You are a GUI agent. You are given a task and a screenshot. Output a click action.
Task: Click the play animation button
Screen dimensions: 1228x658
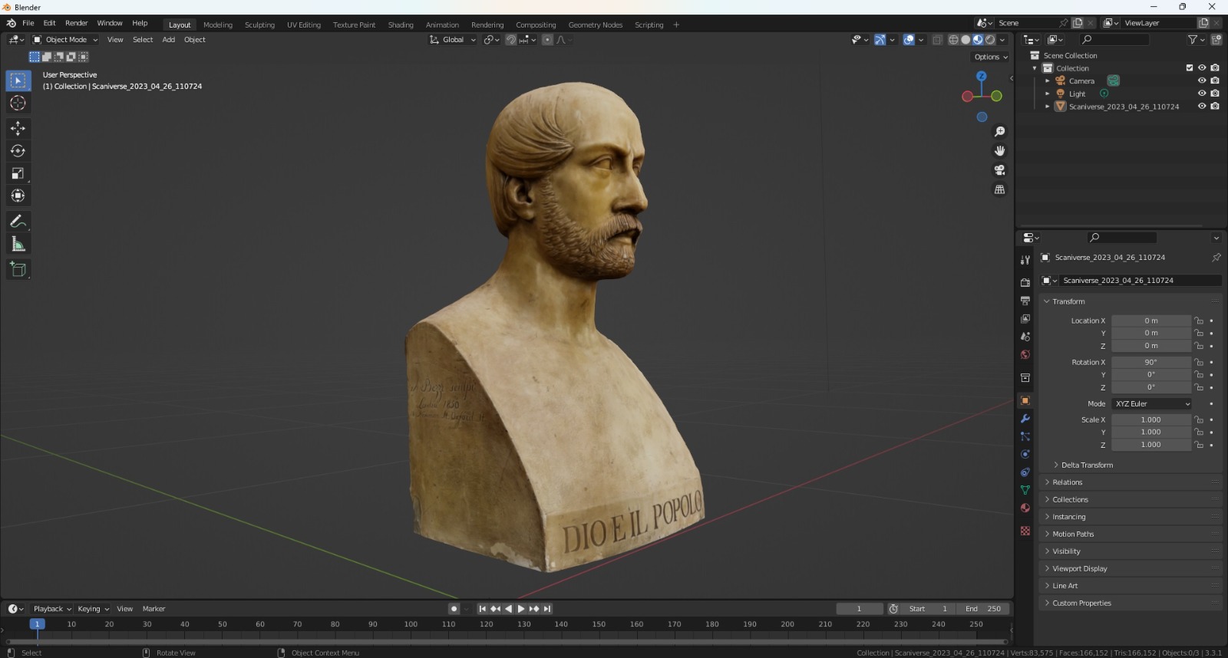point(521,609)
